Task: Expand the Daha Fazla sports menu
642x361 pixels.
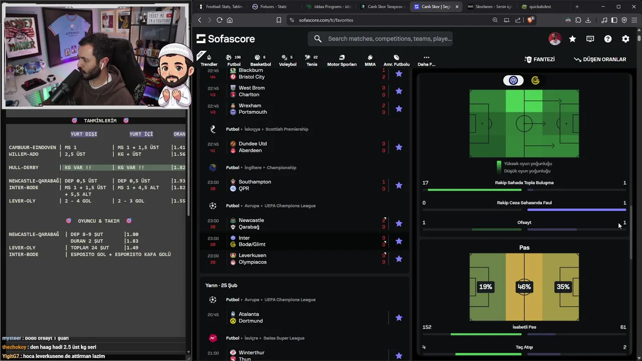Action: [426, 60]
